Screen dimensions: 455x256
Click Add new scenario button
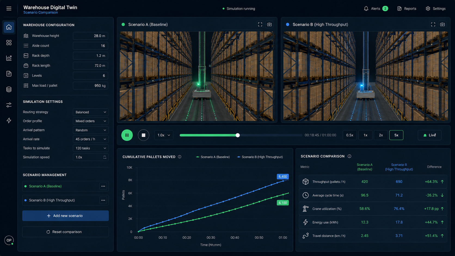click(x=66, y=216)
